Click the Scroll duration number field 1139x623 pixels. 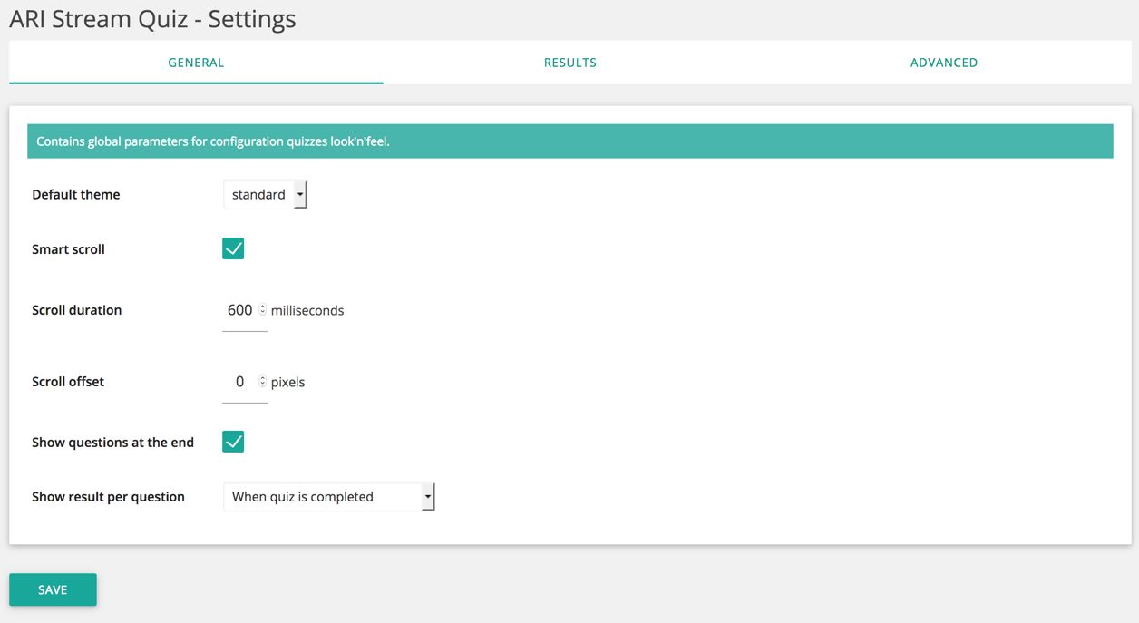coord(245,310)
